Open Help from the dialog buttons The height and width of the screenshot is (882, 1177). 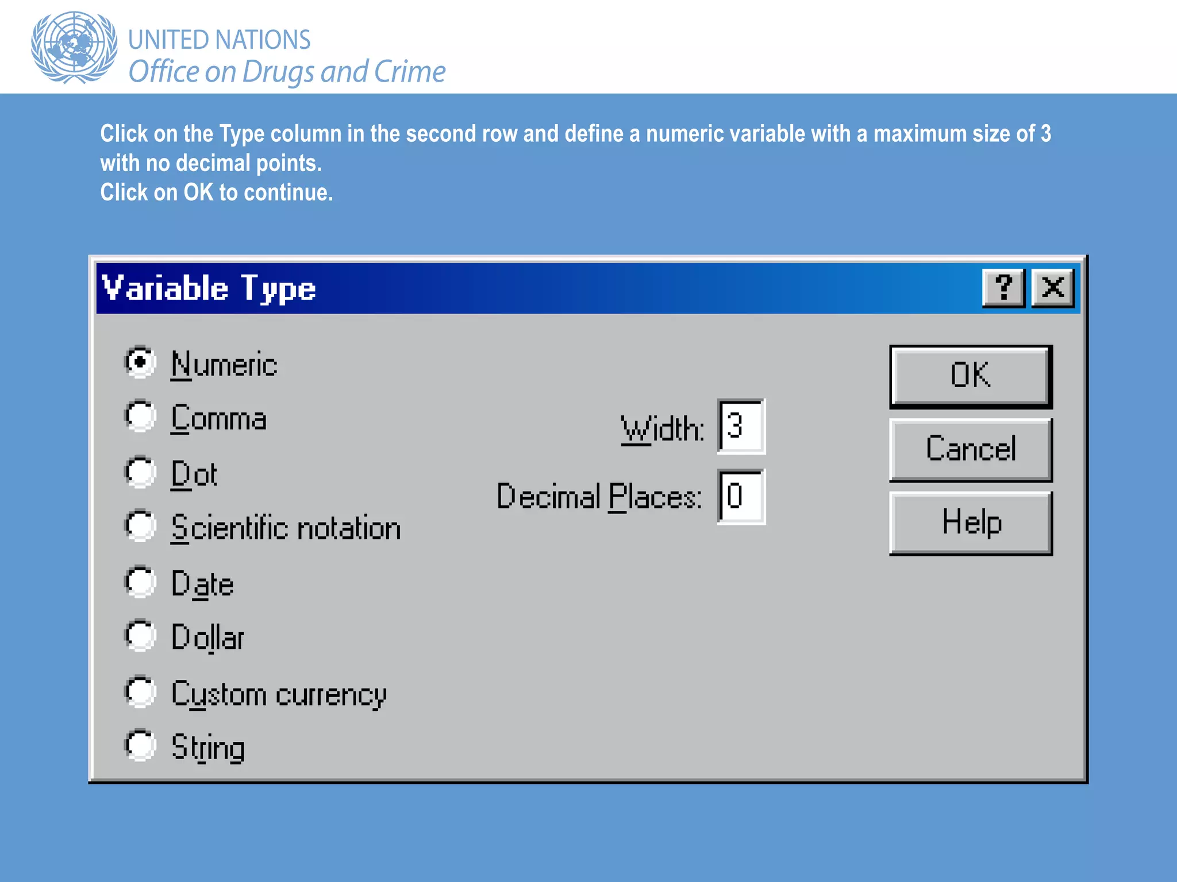coord(971,523)
